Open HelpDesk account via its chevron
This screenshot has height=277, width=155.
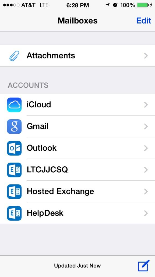point(146,213)
